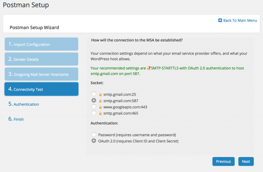The image size is (263, 172).
Task: Select the smtp.gmail.com:25 socket radio button
Action: tap(94, 94)
